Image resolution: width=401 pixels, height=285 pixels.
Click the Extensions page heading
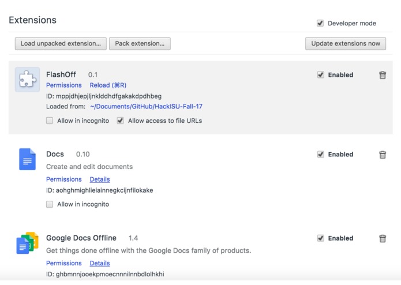pos(32,20)
